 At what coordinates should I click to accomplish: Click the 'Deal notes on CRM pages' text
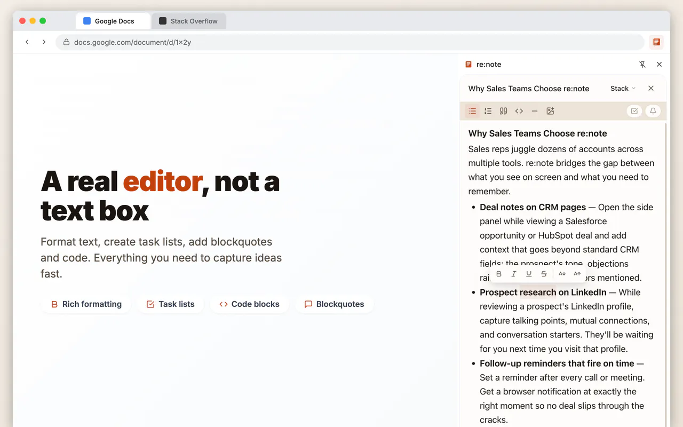533,207
